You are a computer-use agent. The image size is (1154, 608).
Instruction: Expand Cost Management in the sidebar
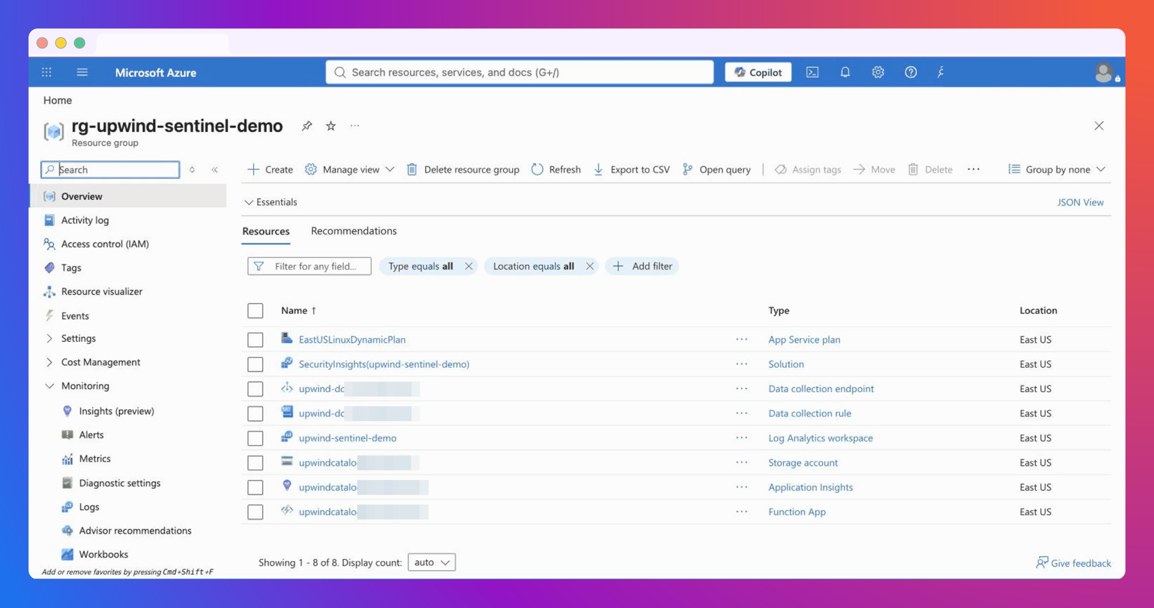(49, 362)
